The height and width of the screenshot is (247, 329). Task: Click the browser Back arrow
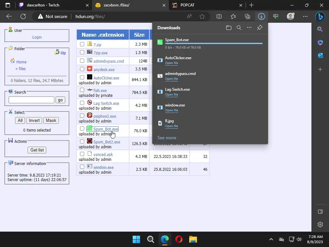click(9, 16)
